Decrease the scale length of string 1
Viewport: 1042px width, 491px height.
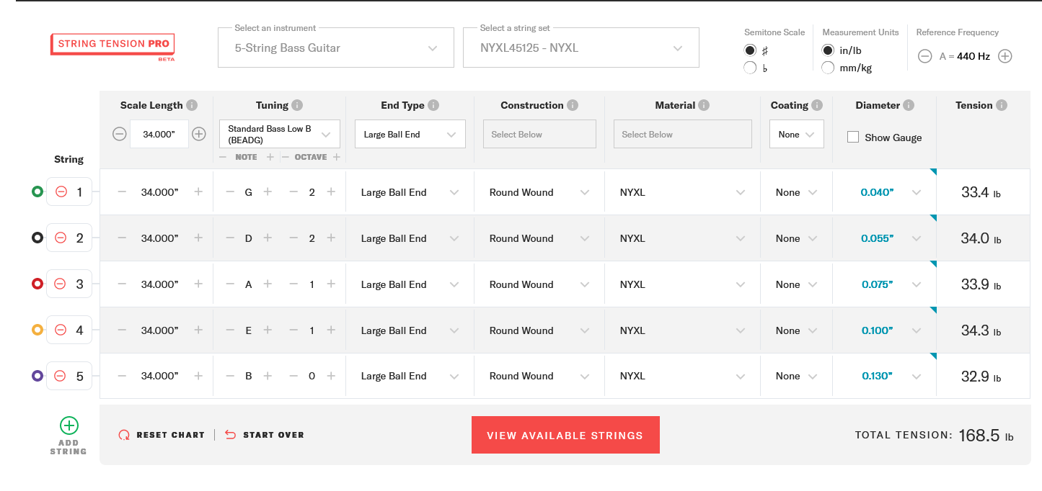122,192
